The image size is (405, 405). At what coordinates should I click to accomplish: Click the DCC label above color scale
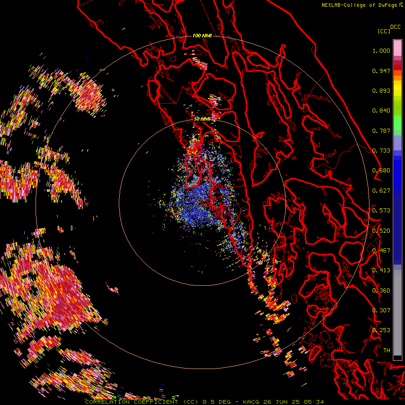395,27
